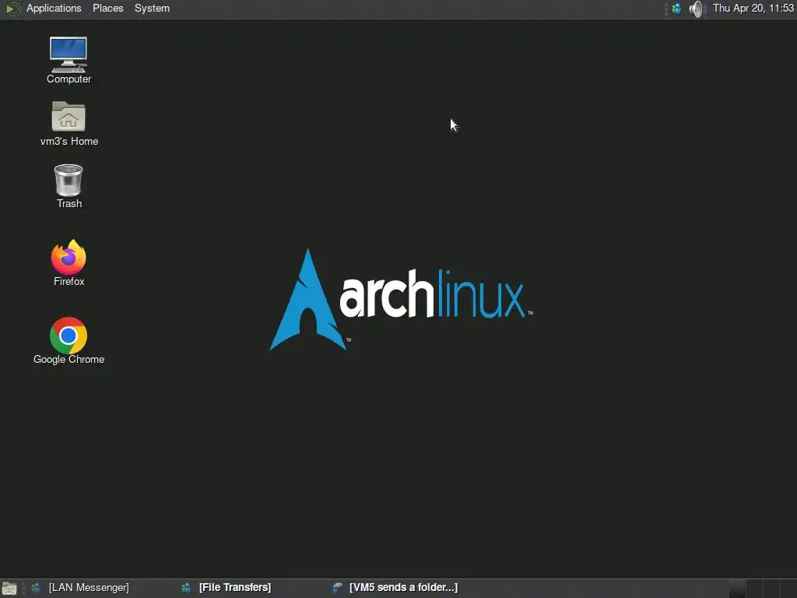
Task: Open the Places menu
Action: (107, 9)
